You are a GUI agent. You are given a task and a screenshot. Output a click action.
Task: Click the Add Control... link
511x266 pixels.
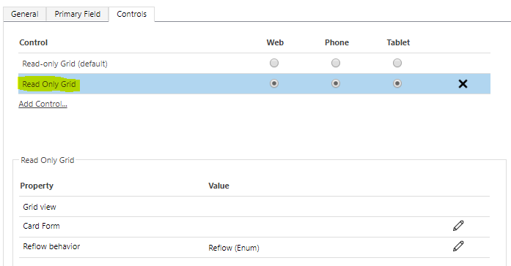coord(43,104)
